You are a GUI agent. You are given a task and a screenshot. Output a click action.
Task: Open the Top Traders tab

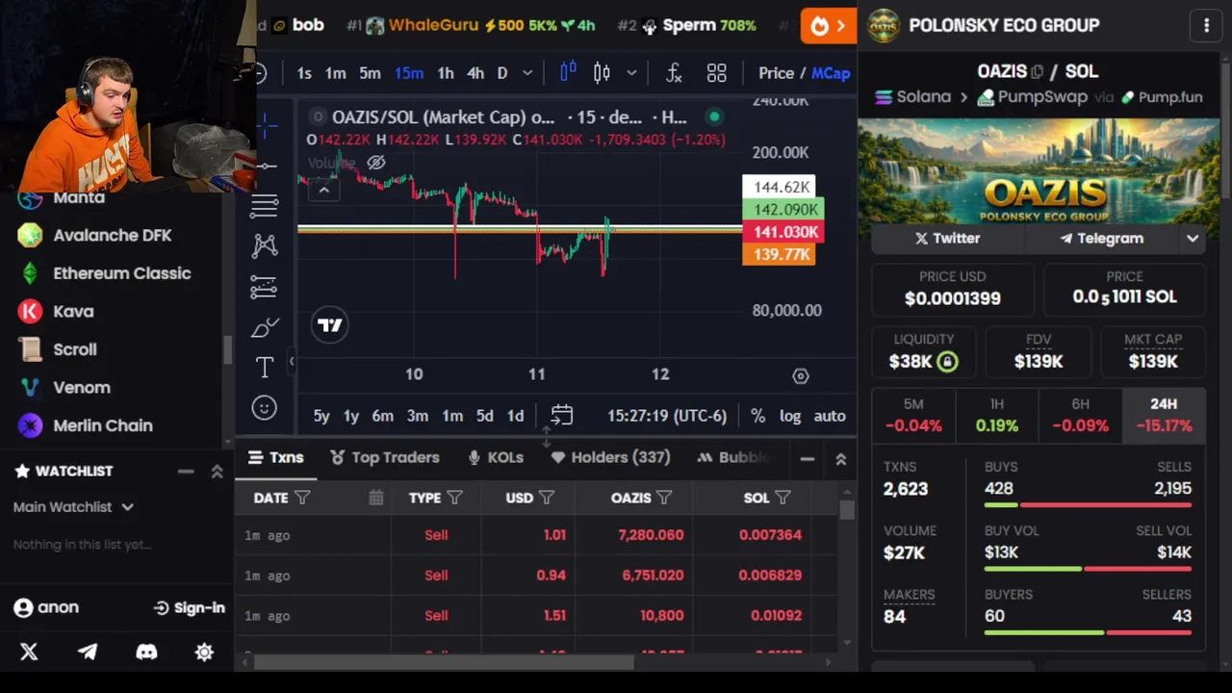pyautogui.click(x=385, y=458)
